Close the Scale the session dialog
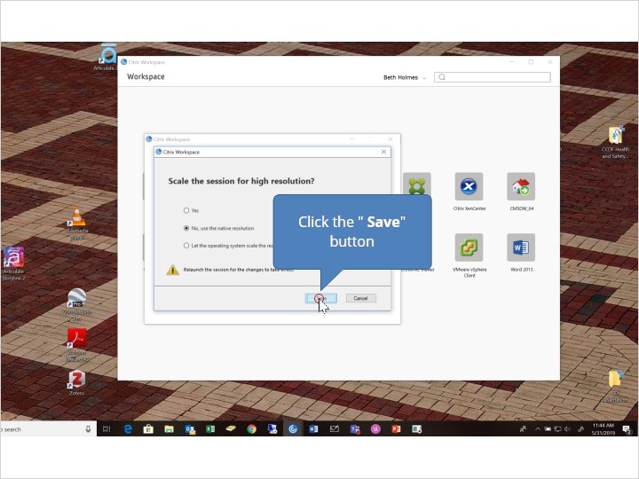This screenshot has height=479, width=639. [383, 152]
